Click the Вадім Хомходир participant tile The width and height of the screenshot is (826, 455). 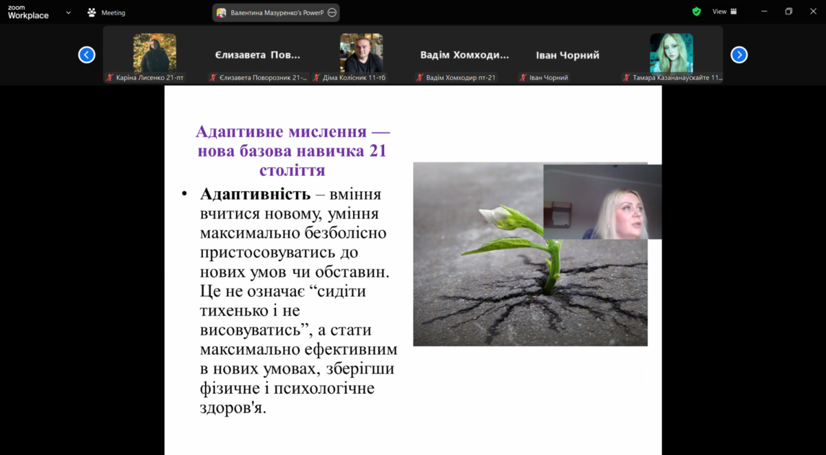point(465,55)
